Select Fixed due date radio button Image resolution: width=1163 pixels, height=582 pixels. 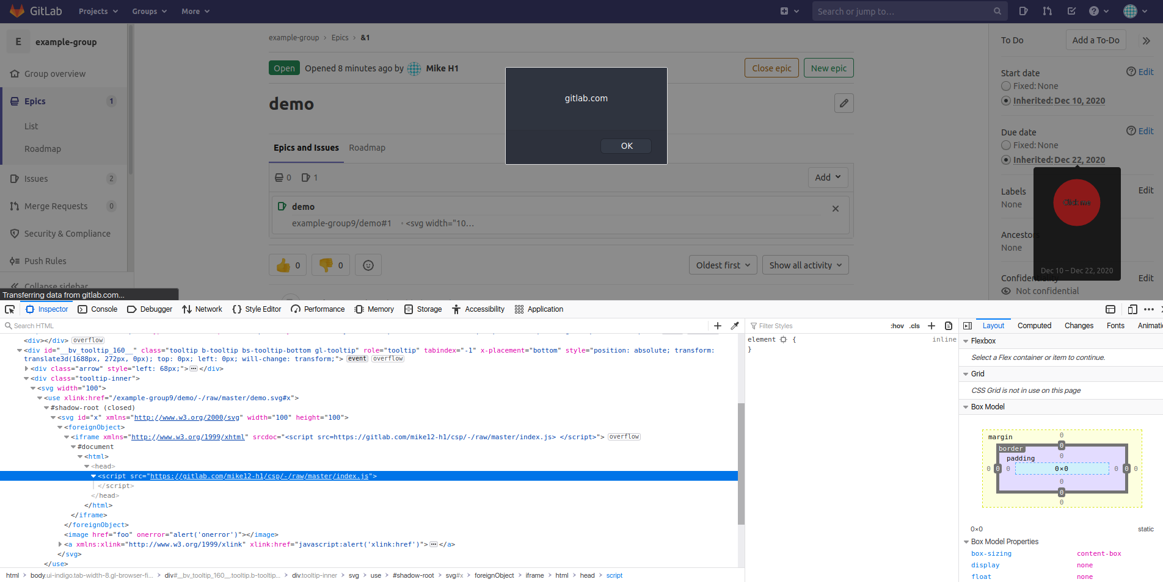1006,145
